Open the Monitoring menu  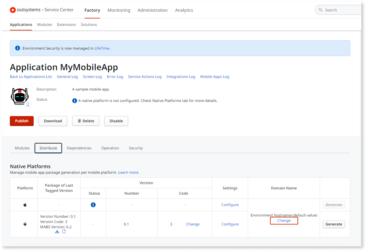coord(119,10)
